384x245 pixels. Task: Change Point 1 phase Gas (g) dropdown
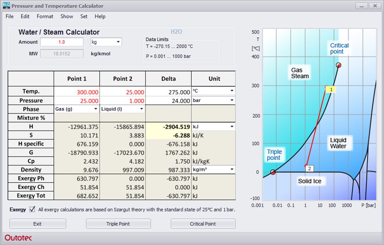(x=76, y=109)
